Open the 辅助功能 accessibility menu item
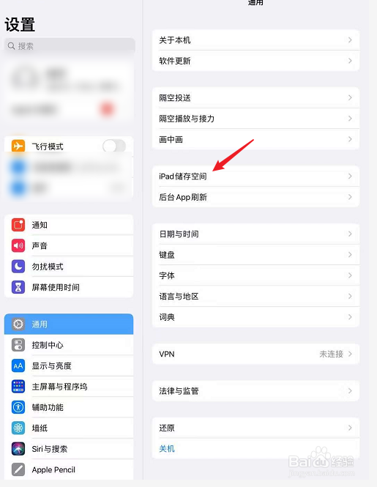Viewport: 377px width, 487px height. click(69, 407)
